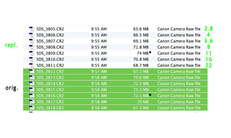Click the 9:57 AM timestamp entry
Screen dimensions: 231x138
(99, 72)
